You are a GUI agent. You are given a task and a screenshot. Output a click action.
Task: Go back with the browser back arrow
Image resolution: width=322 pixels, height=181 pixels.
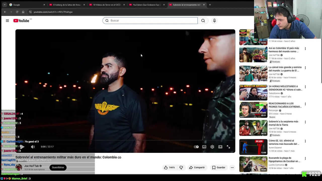5,12
